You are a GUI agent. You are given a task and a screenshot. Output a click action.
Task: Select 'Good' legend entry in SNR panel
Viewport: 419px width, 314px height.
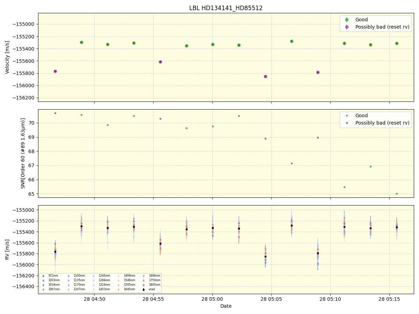point(361,115)
